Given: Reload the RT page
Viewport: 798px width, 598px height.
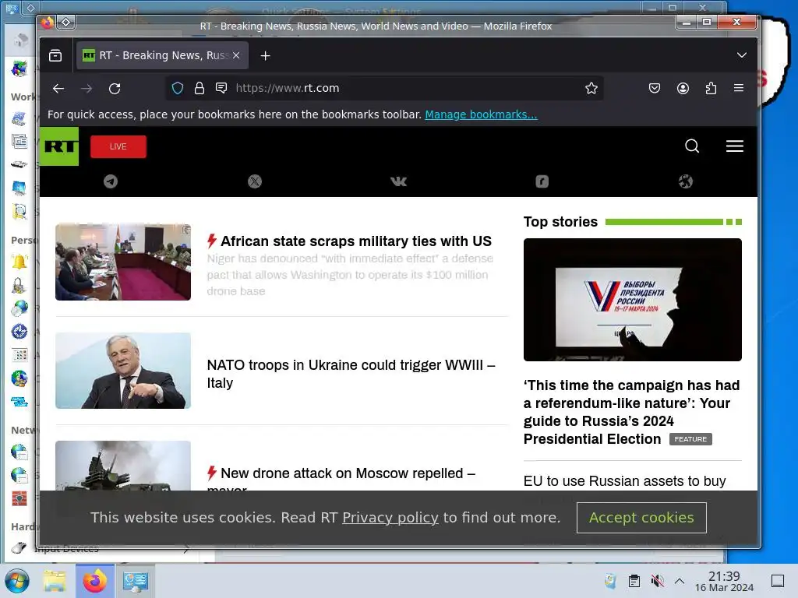Looking at the screenshot, I should click(x=115, y=89).
